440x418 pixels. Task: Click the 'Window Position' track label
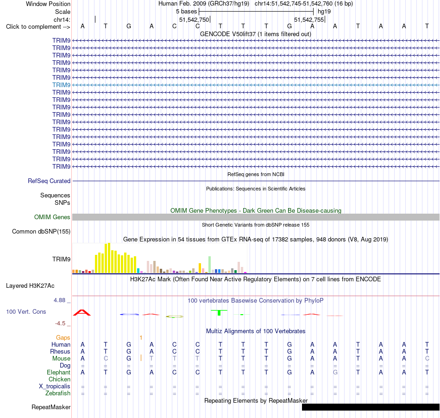point(48,4)
